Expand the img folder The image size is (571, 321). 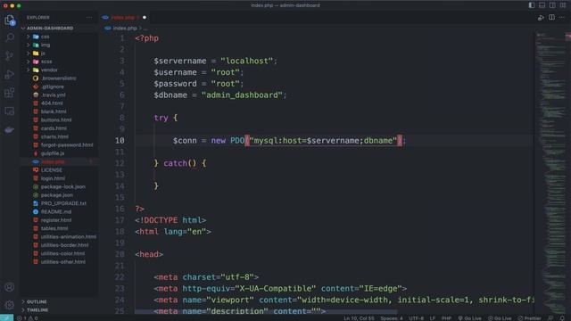[58, 45]
